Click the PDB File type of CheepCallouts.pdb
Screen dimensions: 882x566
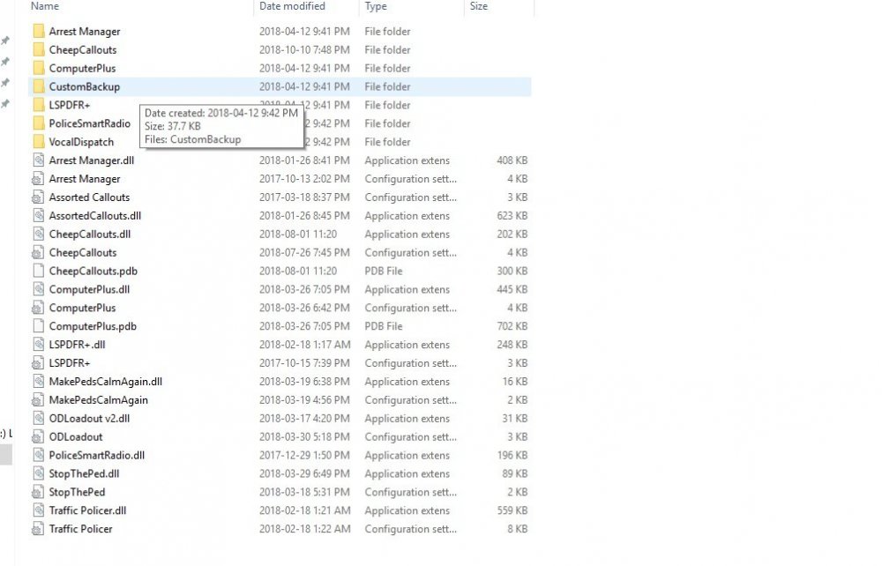(383, 271)
